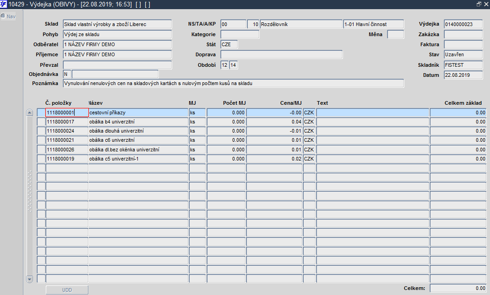Screen dimensions: 490x295
Task: Click the Pohyb field Výdej ze skladu
Action: click(117, 34)
